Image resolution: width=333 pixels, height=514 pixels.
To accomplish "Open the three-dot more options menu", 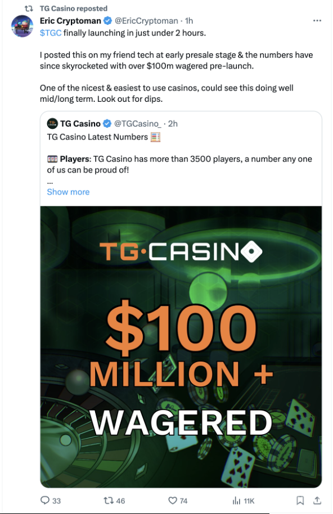I will (x=317, y=21).
